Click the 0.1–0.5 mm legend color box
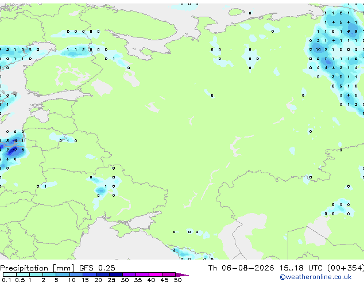 coord(10,275)
